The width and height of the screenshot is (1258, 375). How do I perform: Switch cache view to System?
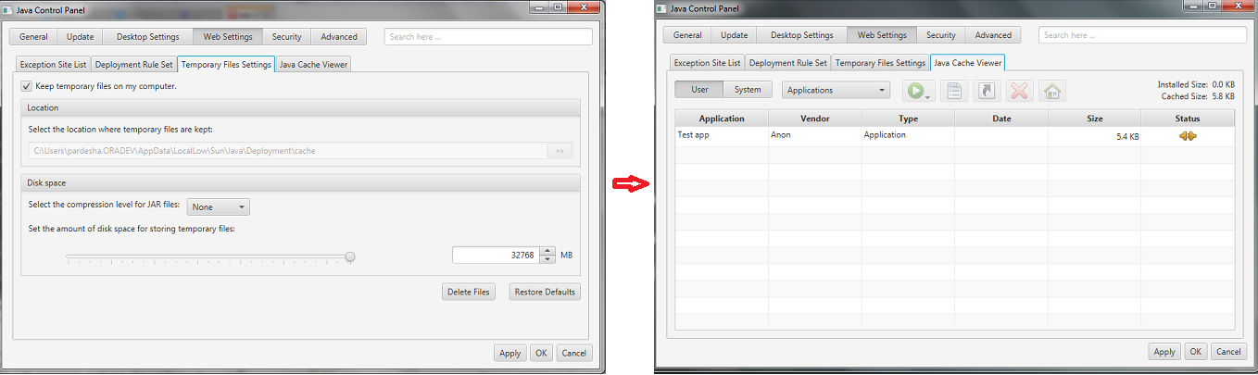[748, 90]
